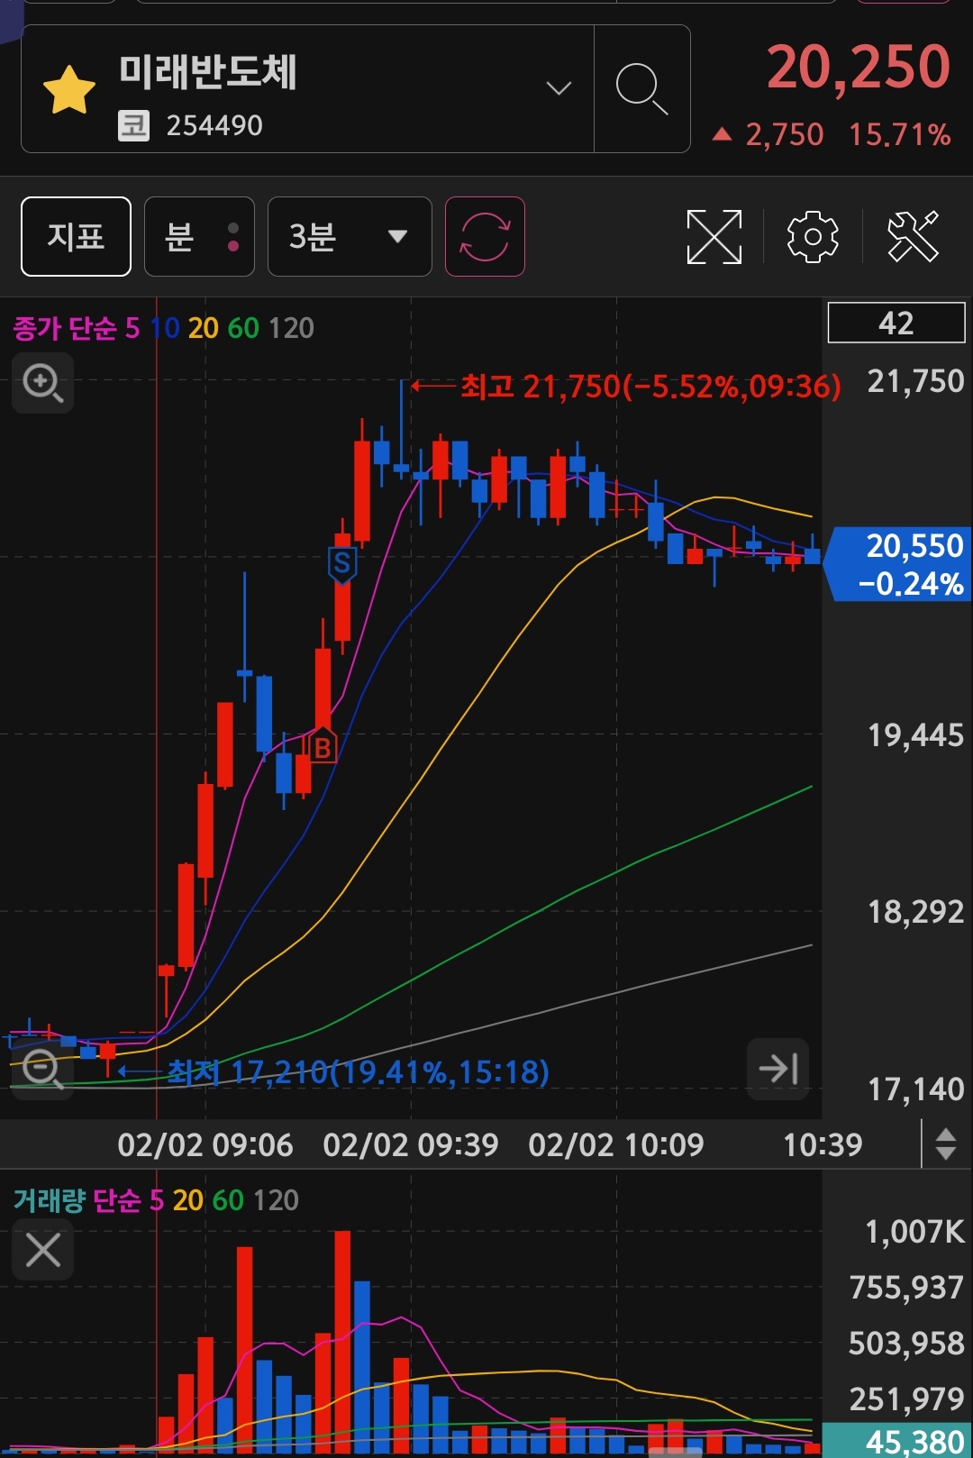This screenshot has height=1458, width=973.
Task: Select moving average 60 legend
Action: tap(243, 328)
